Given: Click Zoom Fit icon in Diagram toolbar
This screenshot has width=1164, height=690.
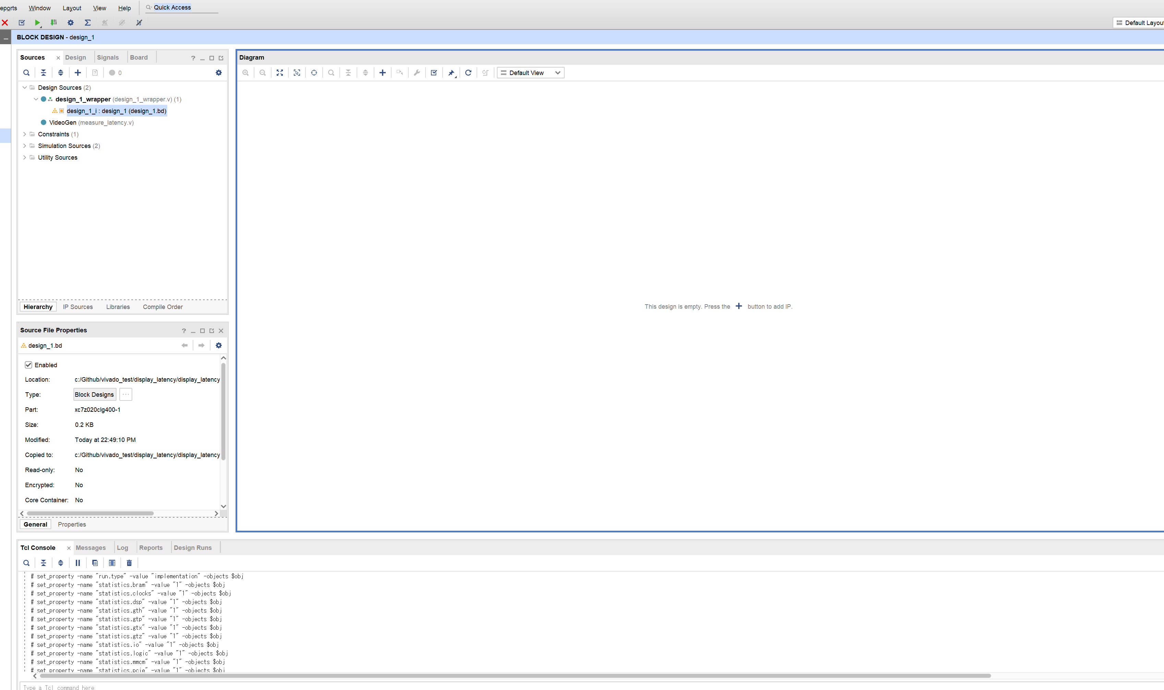Looking at the screenshot, I should pos(280,73).
